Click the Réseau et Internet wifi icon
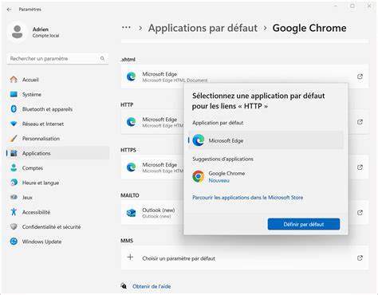Image resolution: width=378 pixels, height=295 pixels. click(x=14, y=124)
